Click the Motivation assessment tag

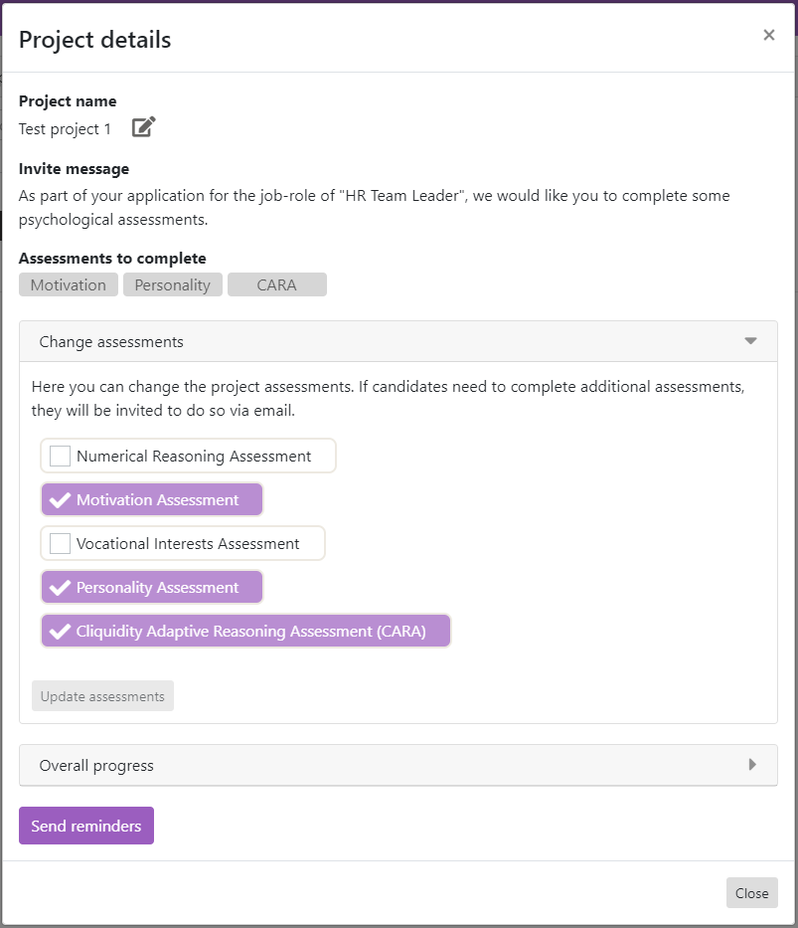(x=68, y=285)
